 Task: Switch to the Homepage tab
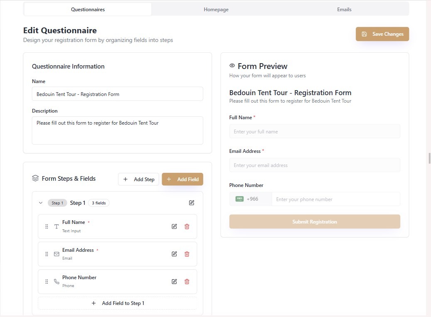pos(216,9)
